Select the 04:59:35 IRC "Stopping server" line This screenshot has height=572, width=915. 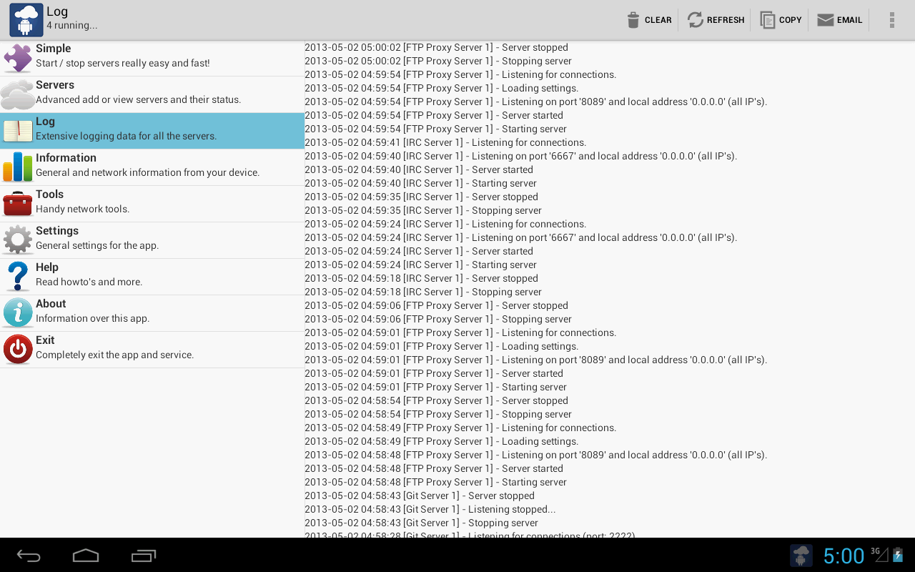pyautogui.click(x=423, y=210)
